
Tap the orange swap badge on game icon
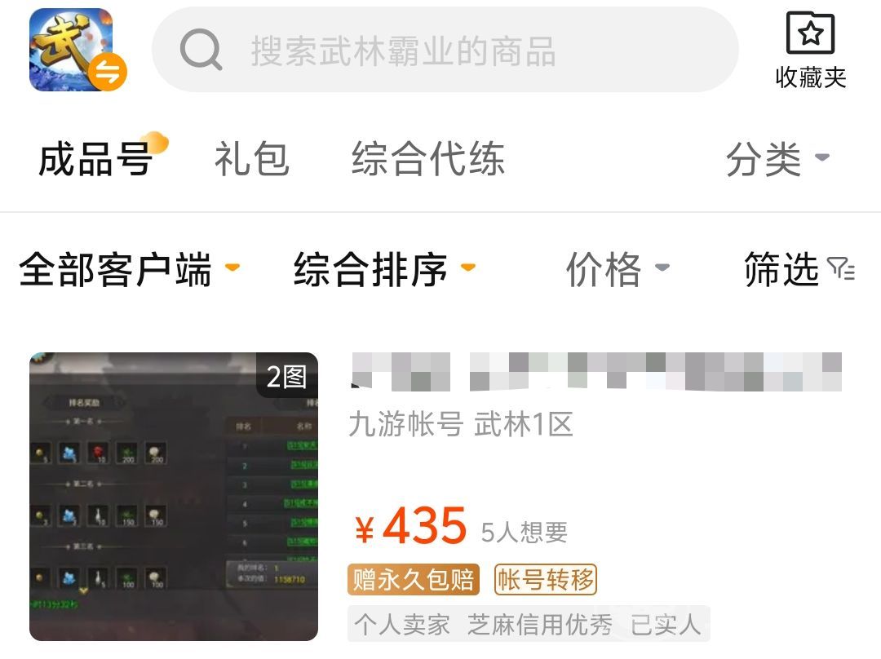109,71
